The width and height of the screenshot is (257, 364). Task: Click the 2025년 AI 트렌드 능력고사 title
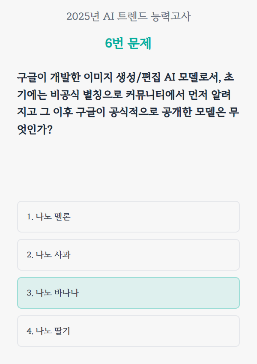[128, 17]
